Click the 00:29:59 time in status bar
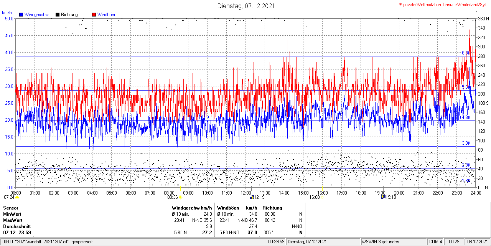This screenshot has height=246, width=491. coord(276,242)
